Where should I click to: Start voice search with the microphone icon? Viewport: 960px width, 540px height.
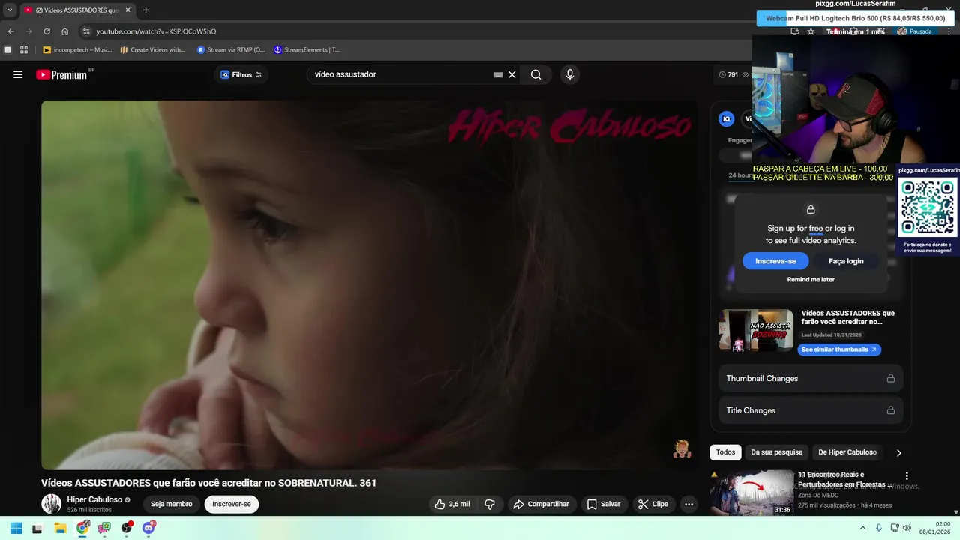click(569, 74)
